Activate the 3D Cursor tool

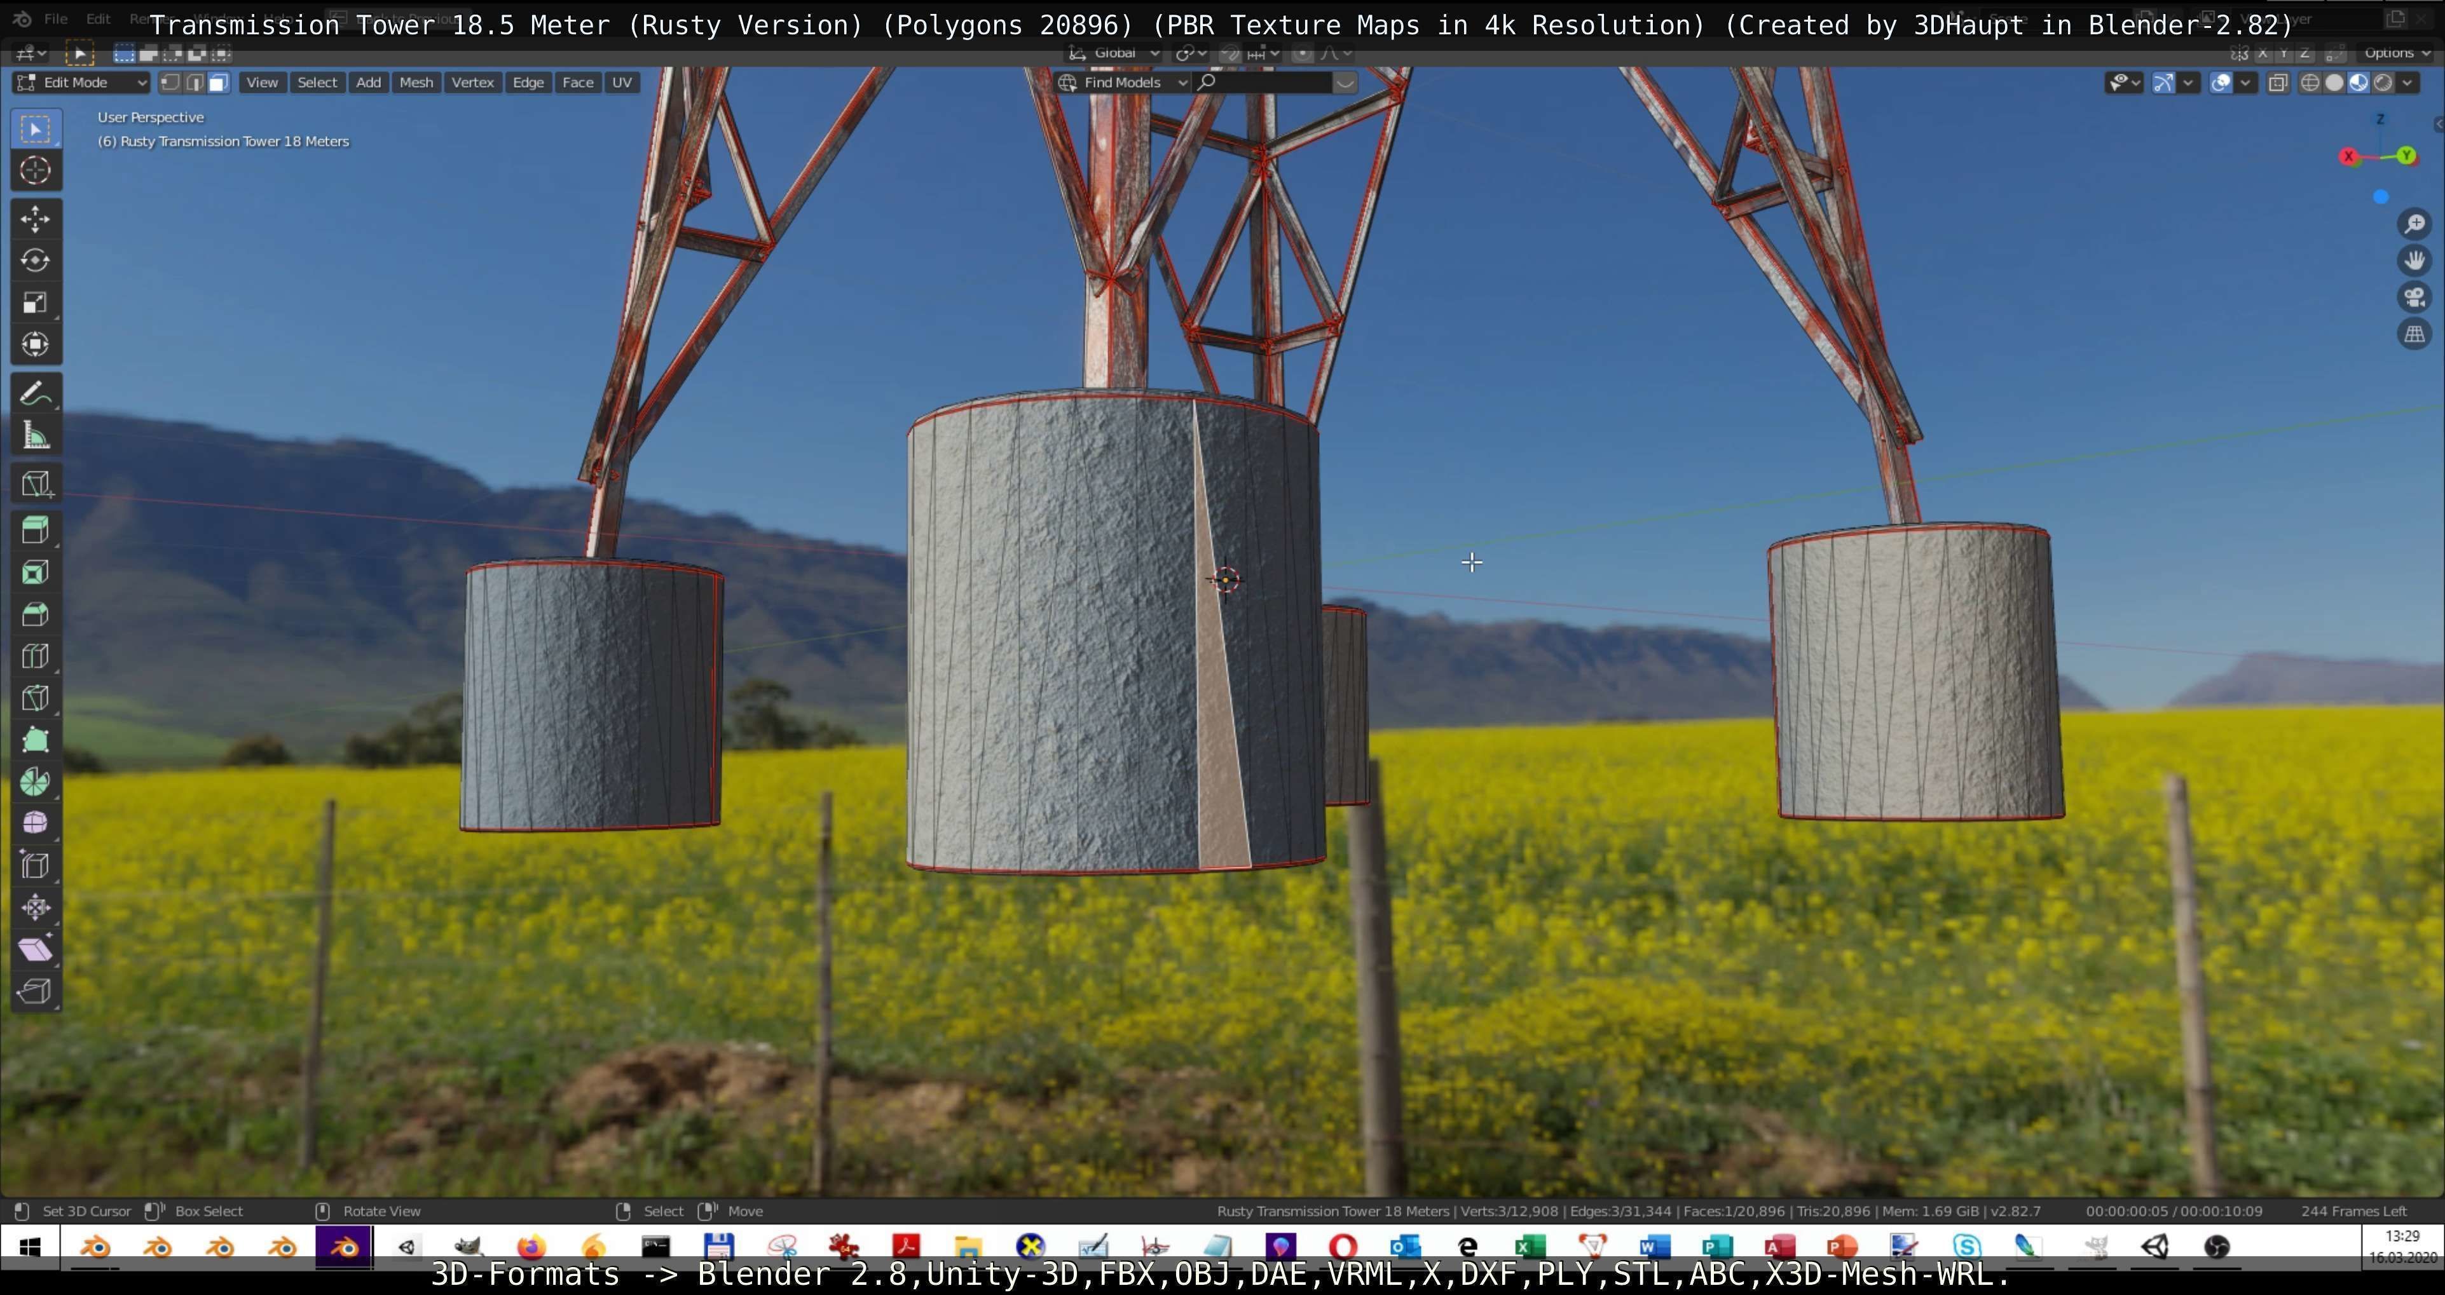pos(35,171)
